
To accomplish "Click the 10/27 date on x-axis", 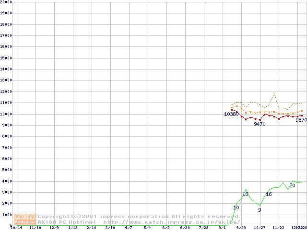I will 260,228.
